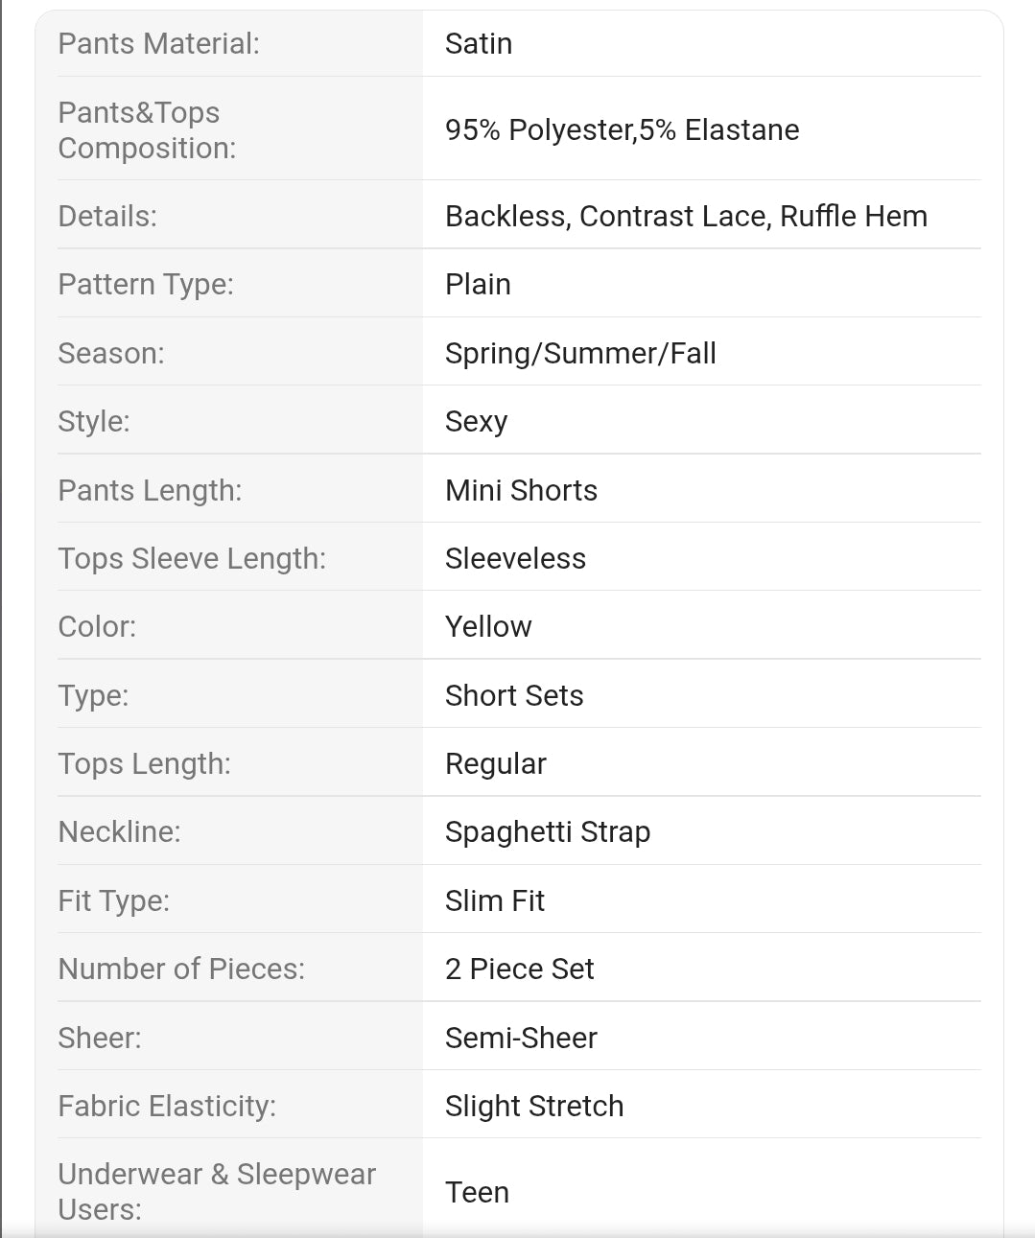The height and width of the screenshot is (1238, 1035).
Task: Select the Mini Shorts value
Action: coord(521,490)
